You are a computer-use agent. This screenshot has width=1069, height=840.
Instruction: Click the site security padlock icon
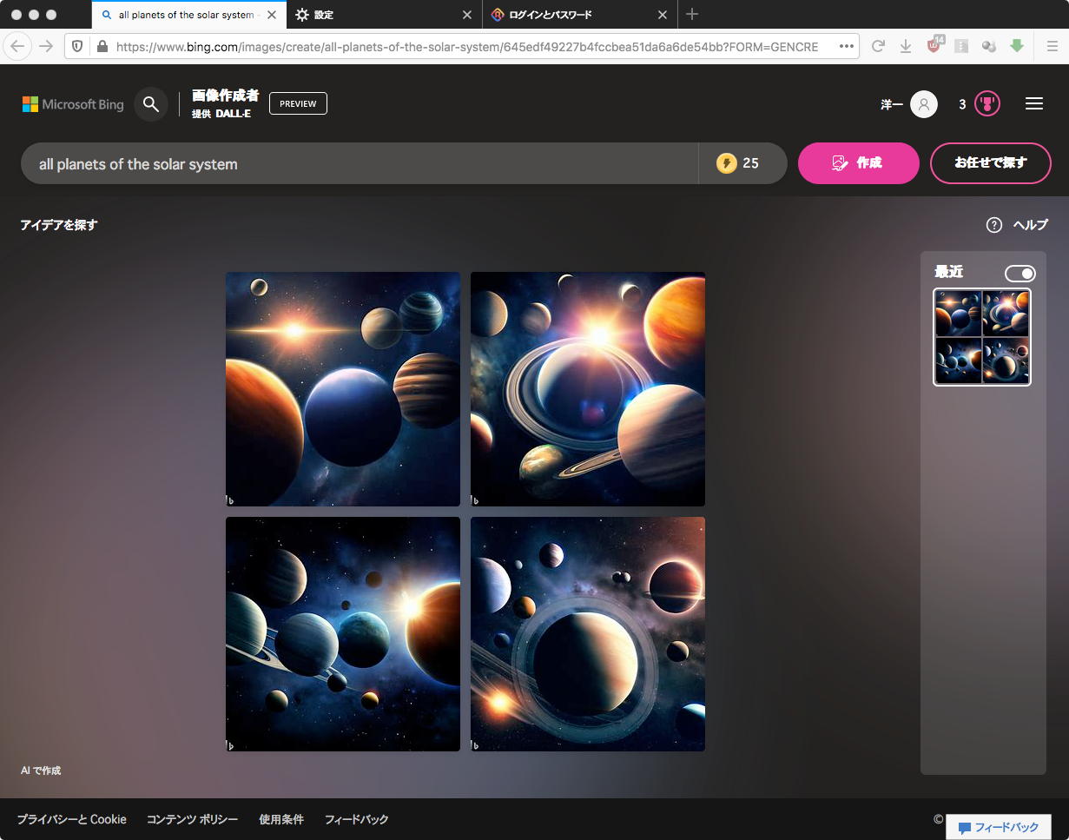coord(102,47)
